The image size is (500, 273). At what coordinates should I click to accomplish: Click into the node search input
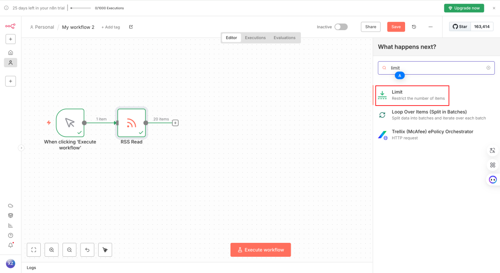pyautogui.click(x=436, y=68)
